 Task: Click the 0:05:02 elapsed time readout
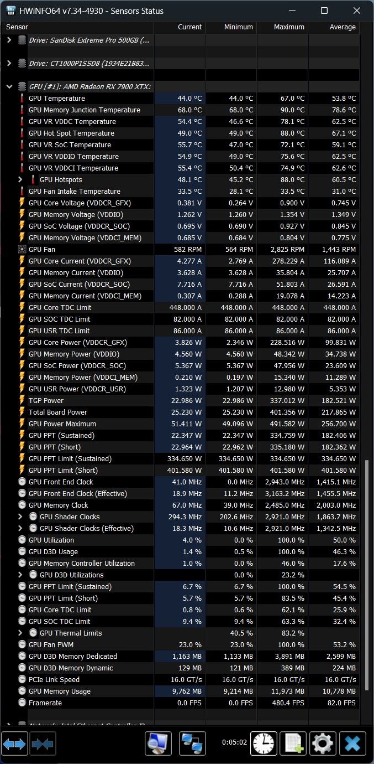tap(234, 742)
